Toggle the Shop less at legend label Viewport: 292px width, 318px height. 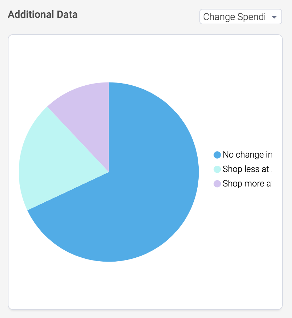(247, 169)
